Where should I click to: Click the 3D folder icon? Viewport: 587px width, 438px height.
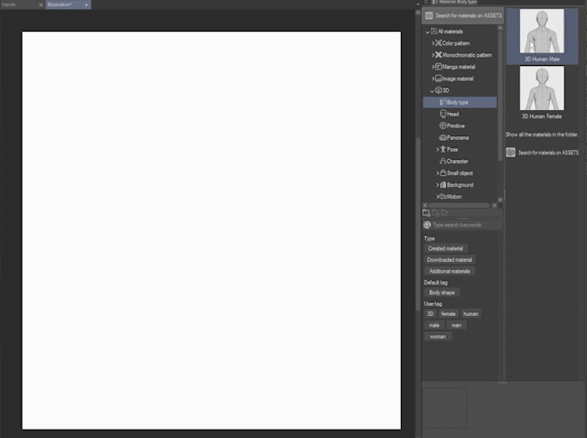(x=438, y=90)
